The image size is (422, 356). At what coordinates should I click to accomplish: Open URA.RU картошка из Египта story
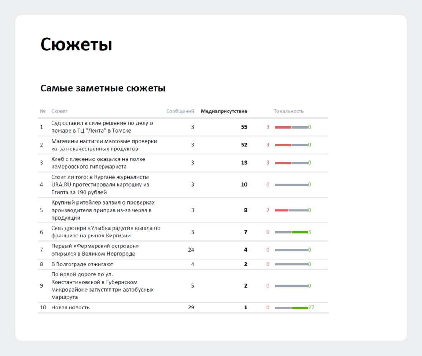(x=100, y=184)
